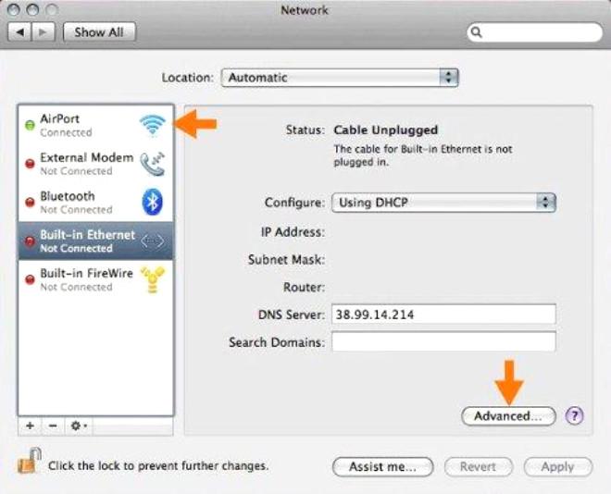This screenshot has height=494, width=611.
Task: Click the red Built-in Ethernet status dot
Action: pos(30,241)
